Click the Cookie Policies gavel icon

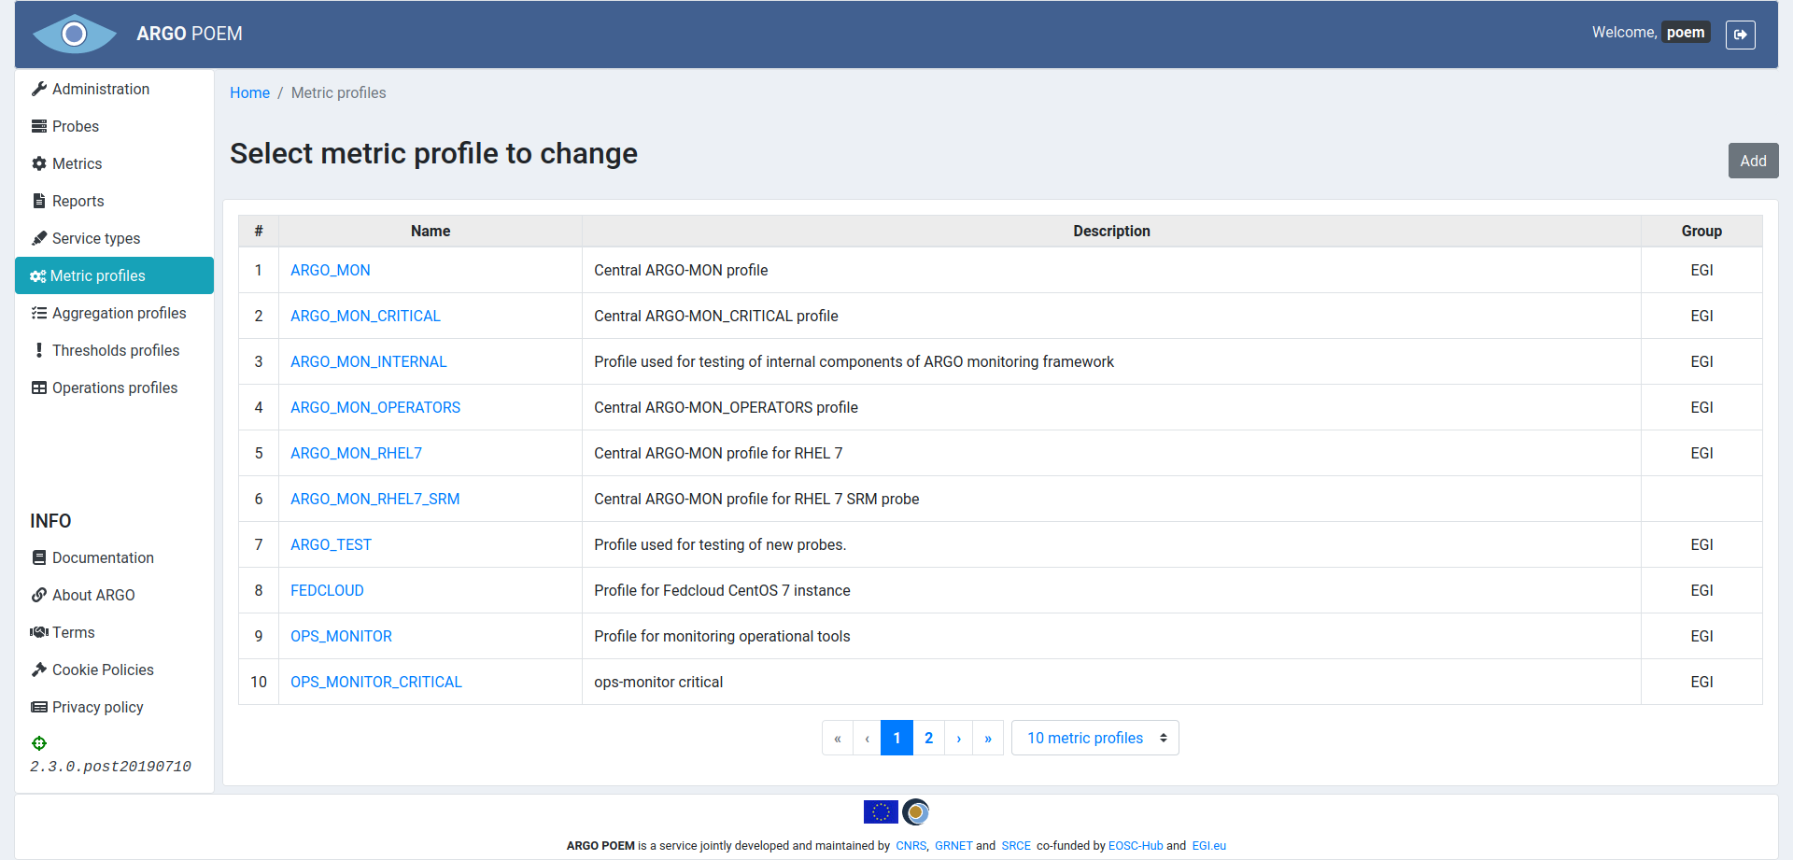tap(39, 670)
